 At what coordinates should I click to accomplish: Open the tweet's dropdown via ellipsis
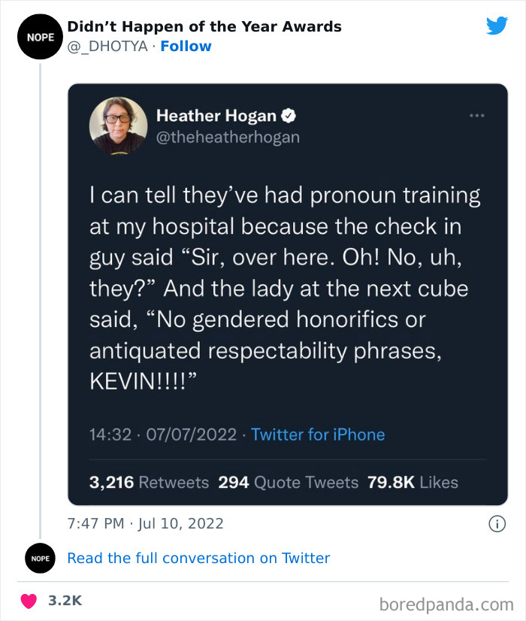(476, 115)
